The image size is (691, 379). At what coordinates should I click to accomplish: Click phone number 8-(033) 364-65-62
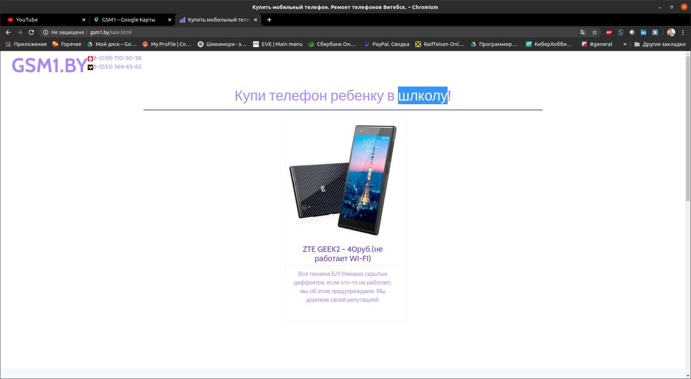117,67
